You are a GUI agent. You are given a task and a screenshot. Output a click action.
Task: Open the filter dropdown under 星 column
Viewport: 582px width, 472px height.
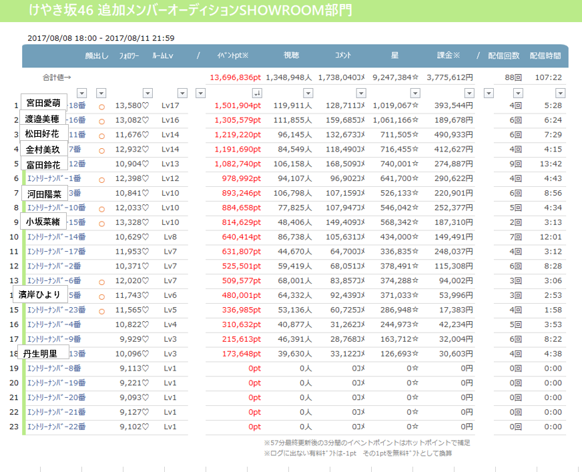click(x=415, y=93)
